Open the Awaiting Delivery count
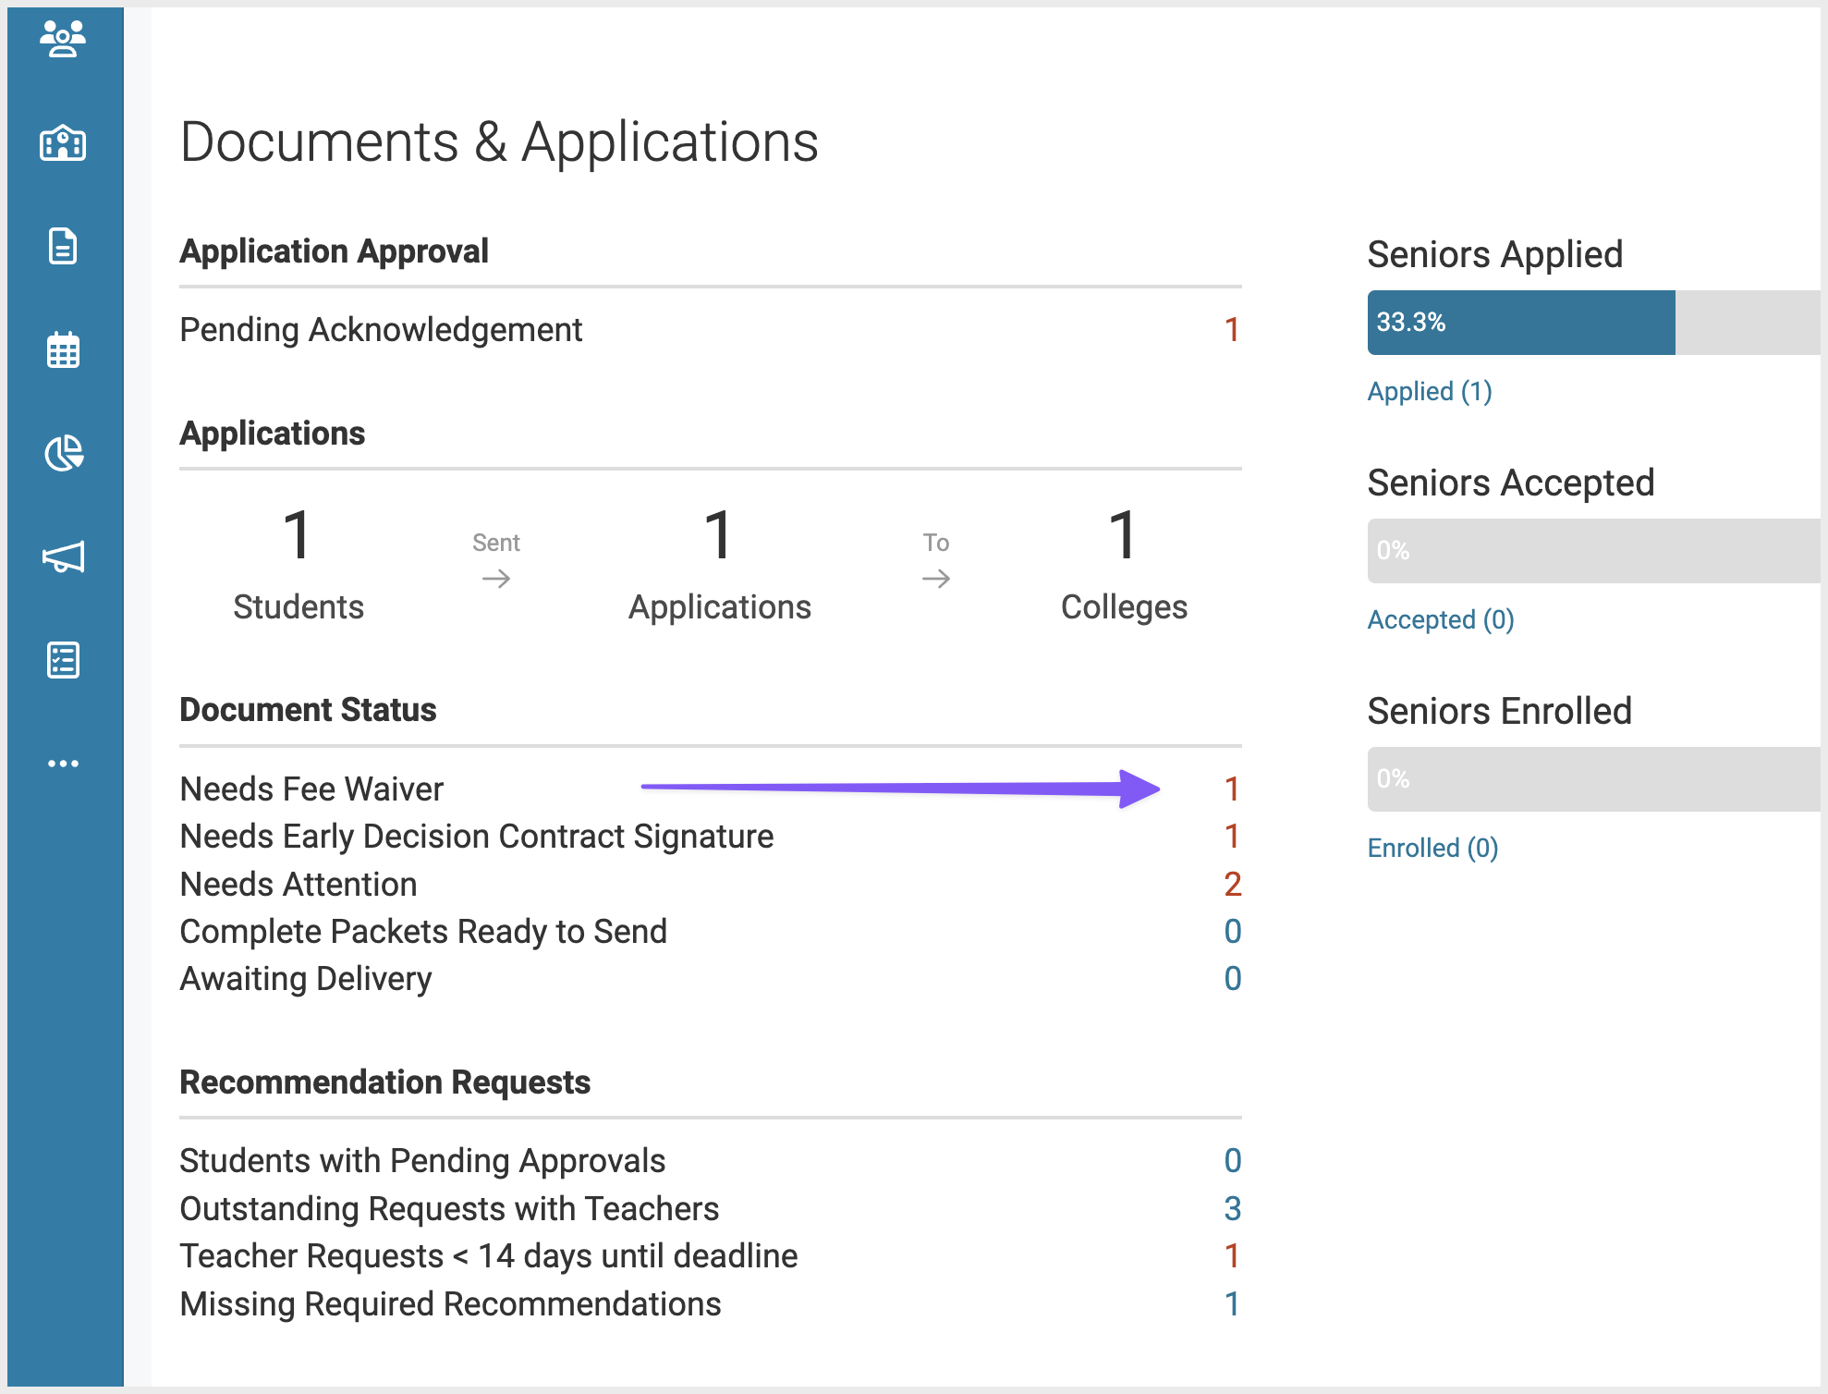Image resolution: width=1828 pixels, height=1394 pixels. [1232, 979]
